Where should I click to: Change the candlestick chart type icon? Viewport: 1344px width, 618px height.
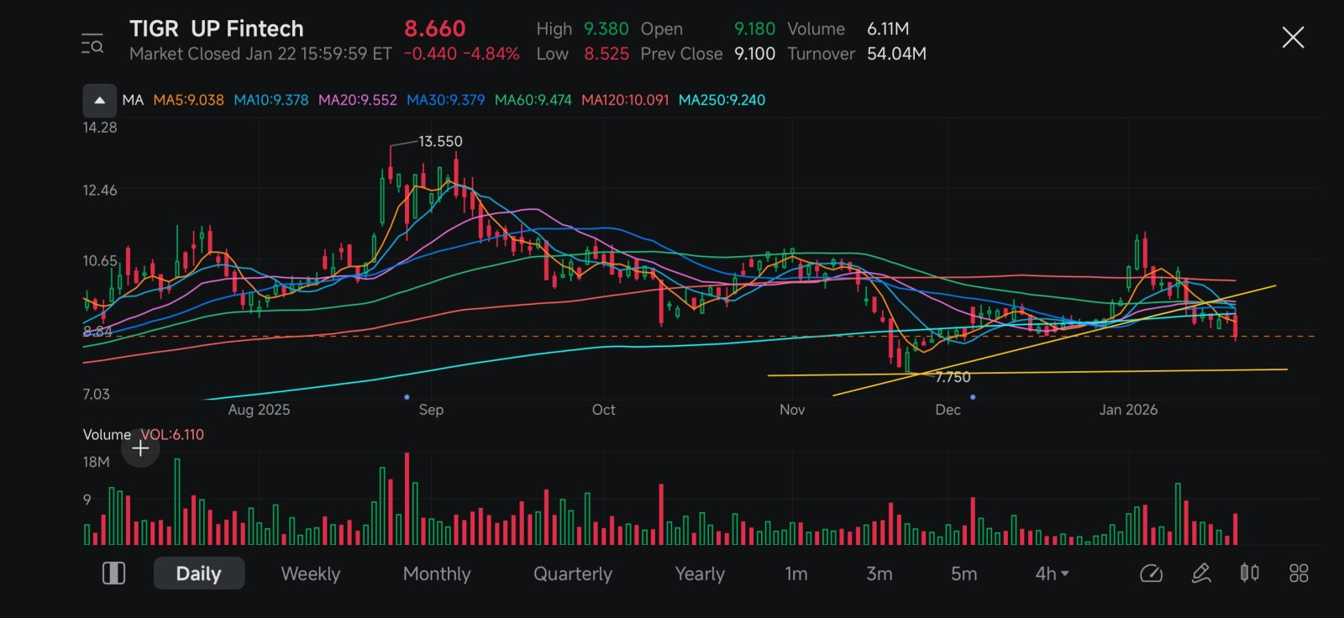point(1249,573)
